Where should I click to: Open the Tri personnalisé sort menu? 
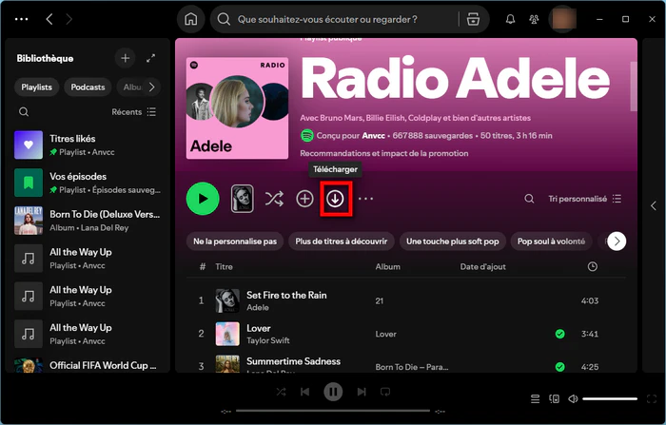585,199
